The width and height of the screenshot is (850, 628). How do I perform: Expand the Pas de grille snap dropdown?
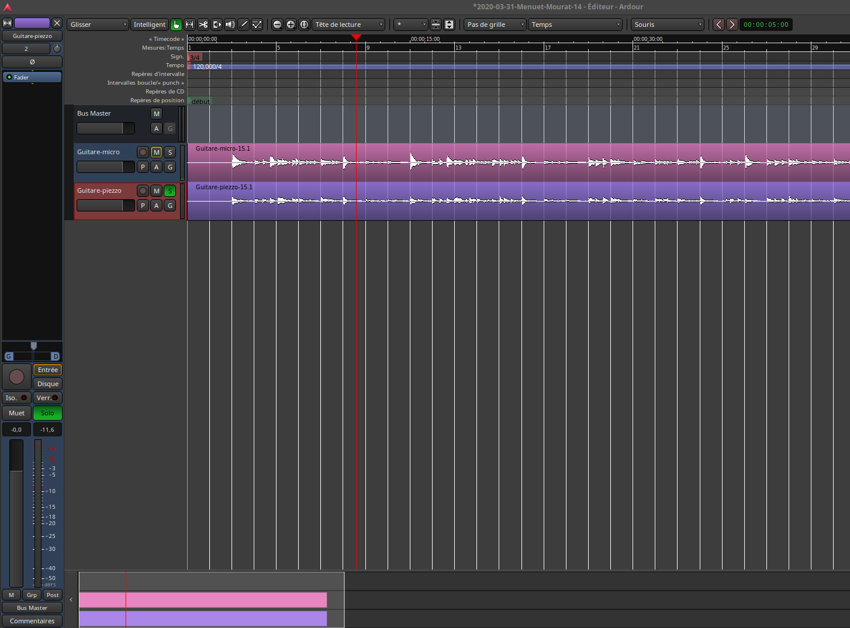495,25
